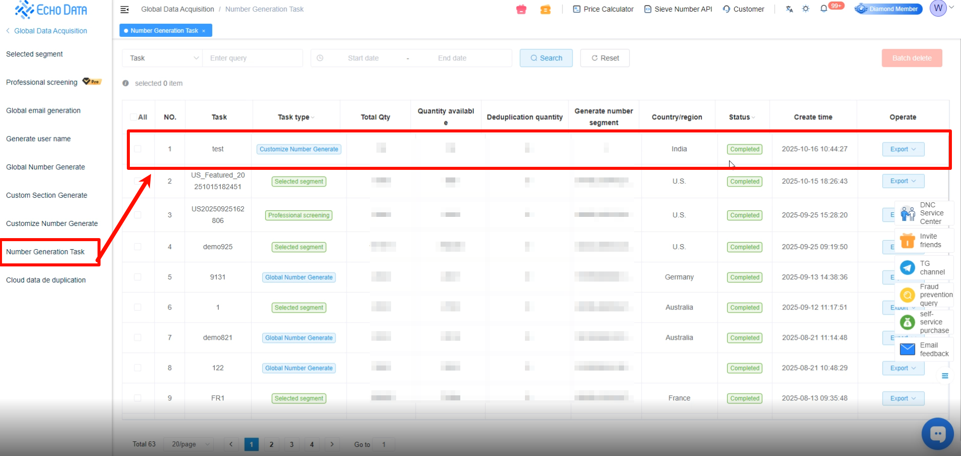Open Global Number Generate in sidebar
The width and height of the screenshot is (961, 456).
[x=45, y=167]
